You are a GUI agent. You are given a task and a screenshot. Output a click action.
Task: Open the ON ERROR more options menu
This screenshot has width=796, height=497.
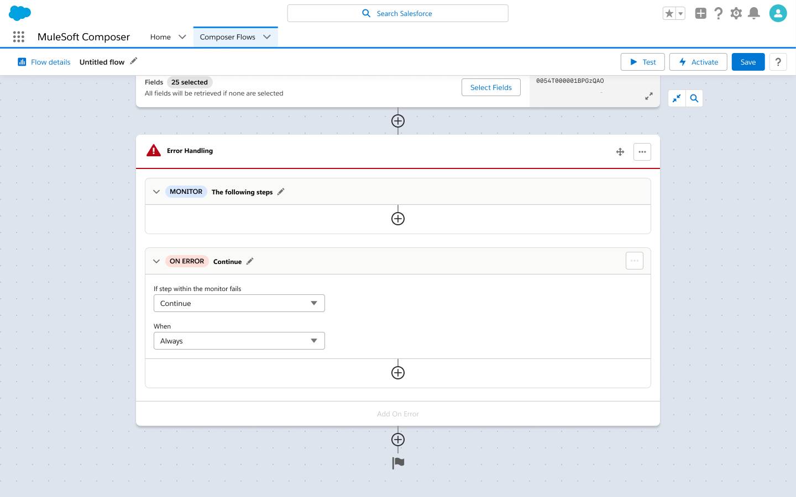(635, 261)
